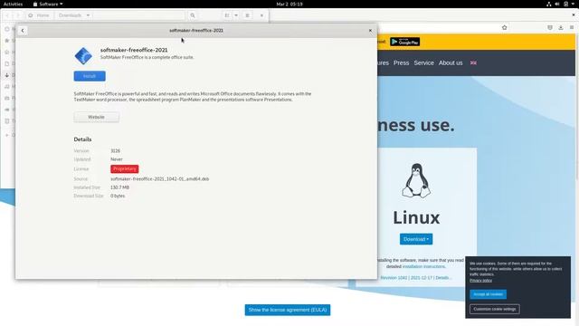Open the Activities overview
The width and height of the screenshot is (579, 326).
pos(13,4)
